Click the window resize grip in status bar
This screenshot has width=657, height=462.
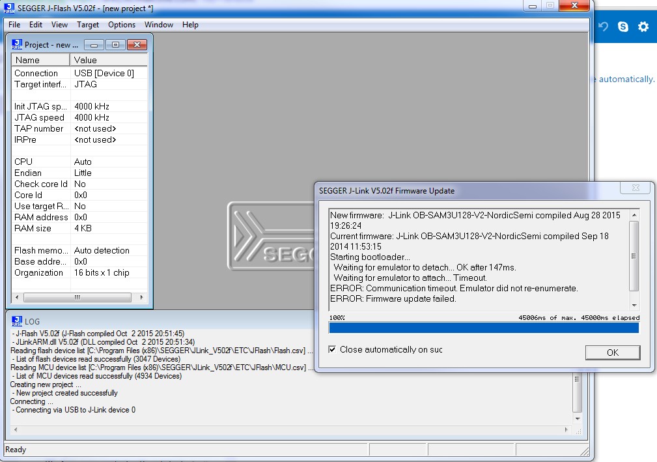(584, 451)
